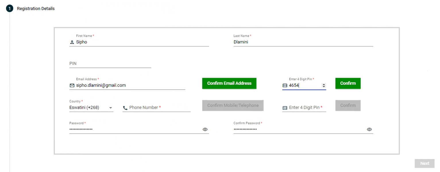Open the Country dropdown arrow
The width and height of the screenshot is (440, 172).
coord(111,108)
